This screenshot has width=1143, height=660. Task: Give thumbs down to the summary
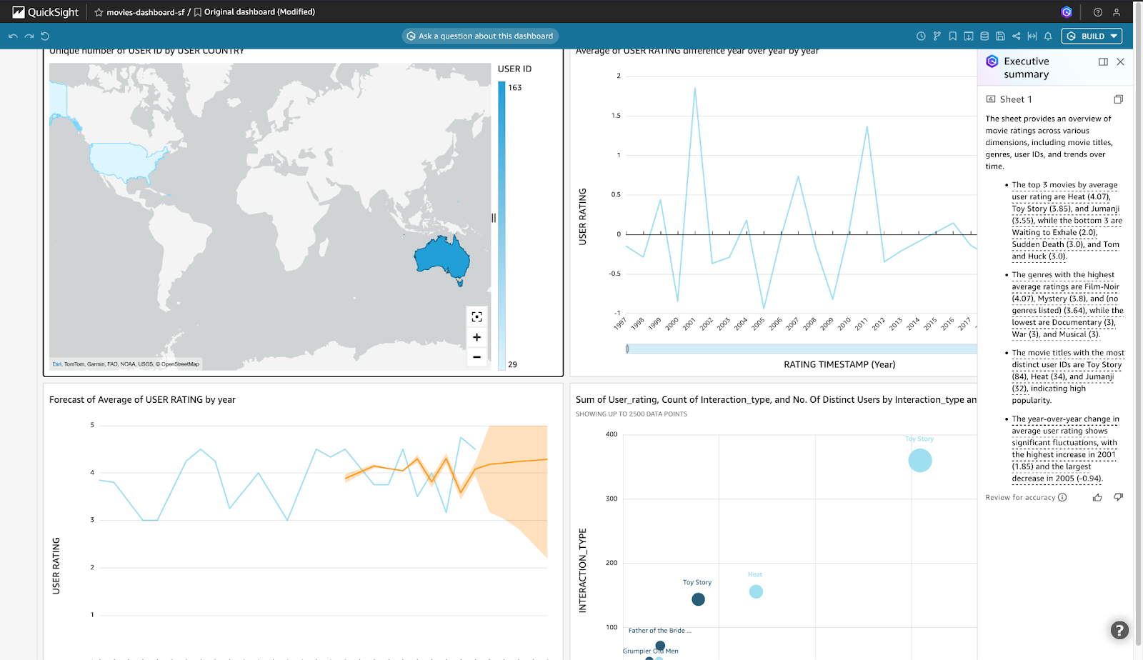1118,497
